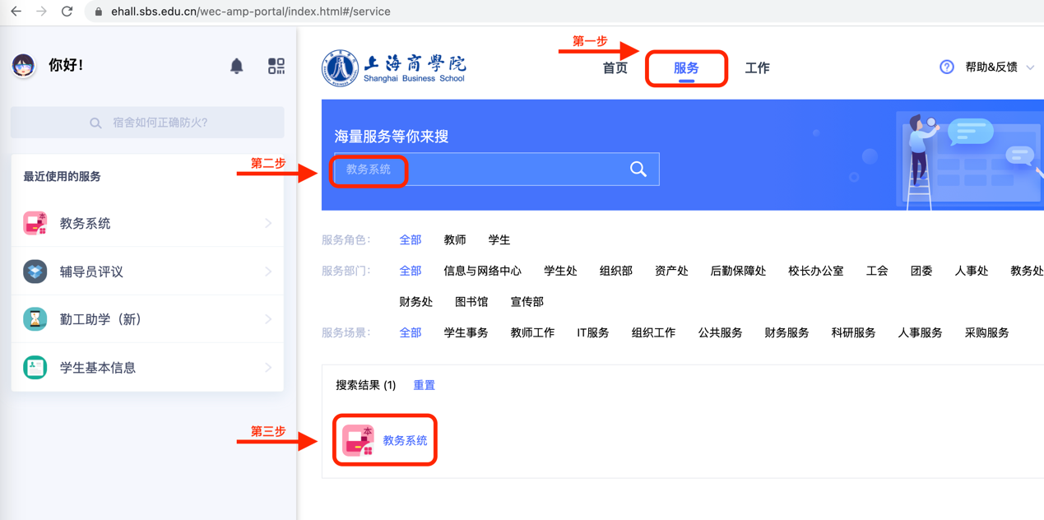Filter by 图书馆 department
This screenshot has height=520, width=1044.
pyautogui.click(x=471, y=302)
